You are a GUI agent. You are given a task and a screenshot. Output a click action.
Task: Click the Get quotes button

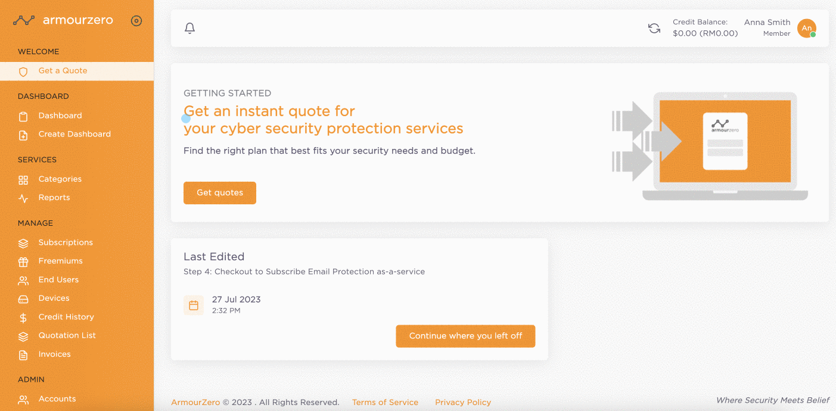[220, 193]
